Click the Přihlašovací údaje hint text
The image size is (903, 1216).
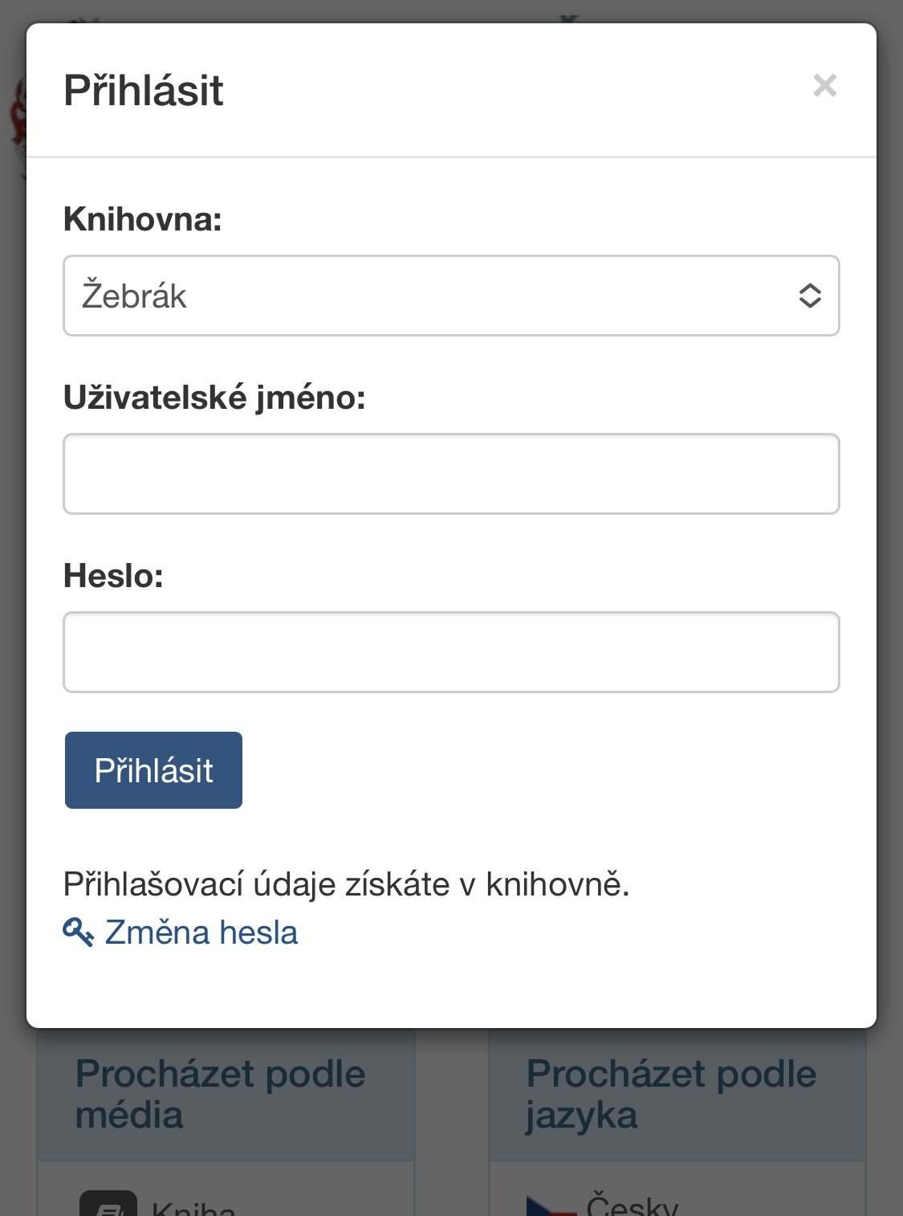pos(346,884)
